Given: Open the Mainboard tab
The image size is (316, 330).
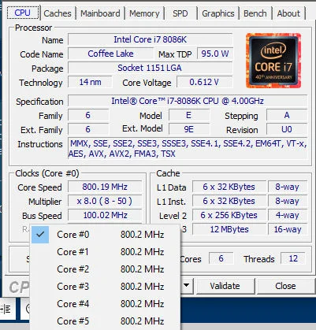Looking at the screenshot, I should click(100, 13).
